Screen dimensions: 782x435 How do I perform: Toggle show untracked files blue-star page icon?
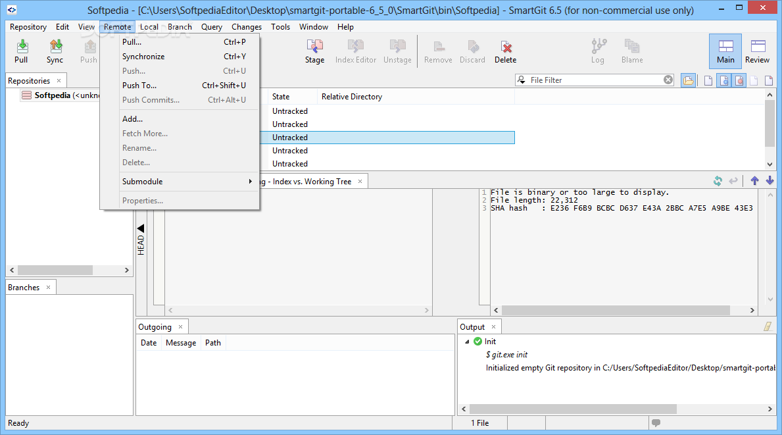click(724, 80)
